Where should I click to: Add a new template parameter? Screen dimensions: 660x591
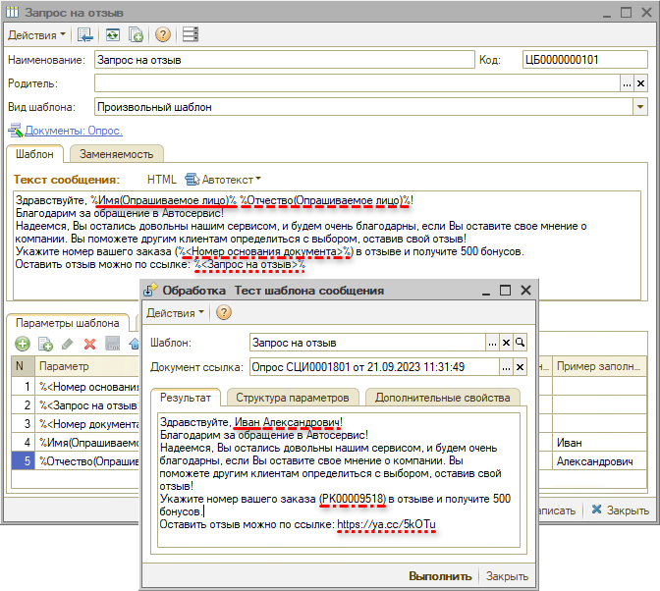coord(23,344)
